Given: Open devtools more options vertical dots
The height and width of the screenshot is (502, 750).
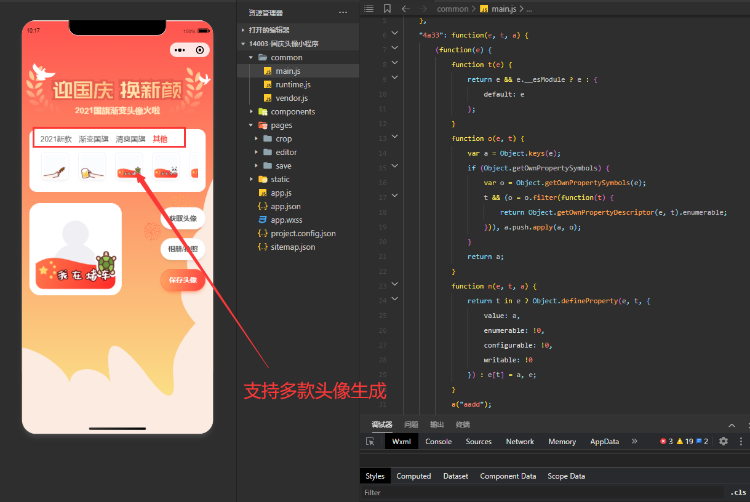Looking at the screenshot, I should coord(741,441).
